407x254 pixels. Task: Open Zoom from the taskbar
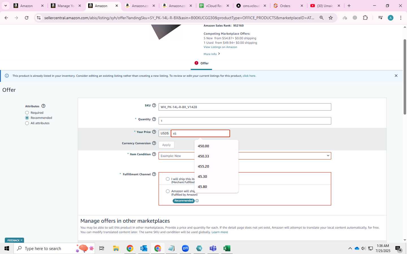tap(185, 248)
